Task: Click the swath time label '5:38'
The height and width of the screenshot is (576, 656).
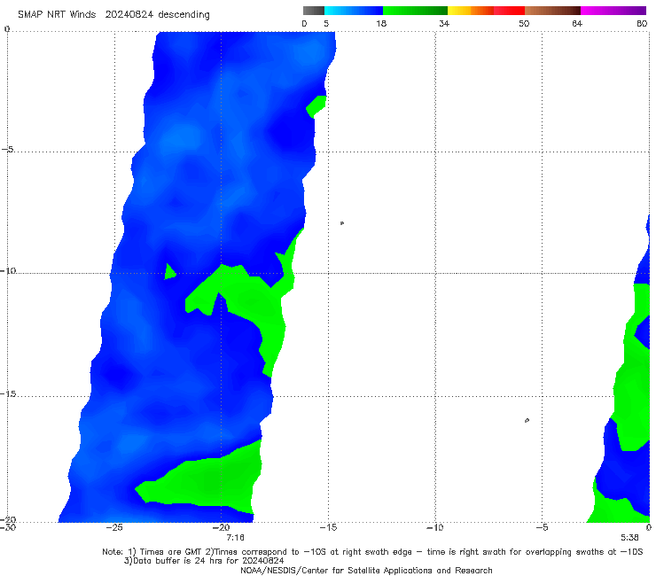Action: pos(629,538)
